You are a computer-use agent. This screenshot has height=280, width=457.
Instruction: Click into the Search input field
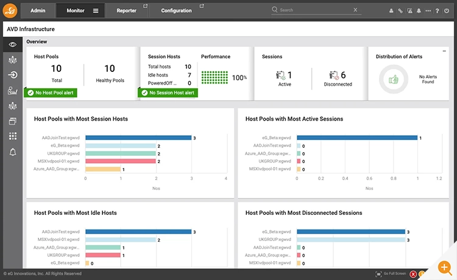(315, 10)
